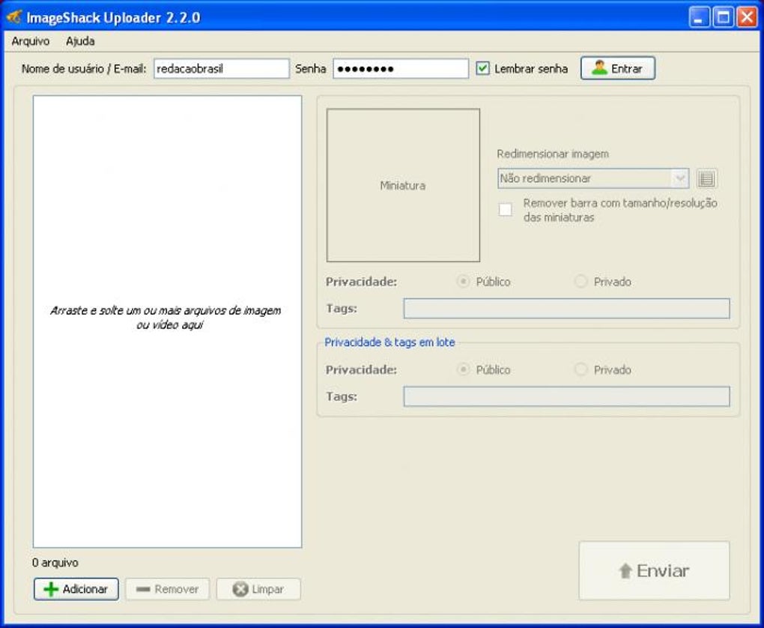This screenshot has height=628, width=764.
Task: Click the upper Tags input field
Action: pos(567,309)
